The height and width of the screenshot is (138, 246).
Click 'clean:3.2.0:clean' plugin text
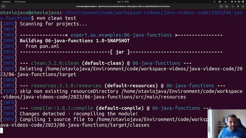pyautogui.click(x=55, y=63)
